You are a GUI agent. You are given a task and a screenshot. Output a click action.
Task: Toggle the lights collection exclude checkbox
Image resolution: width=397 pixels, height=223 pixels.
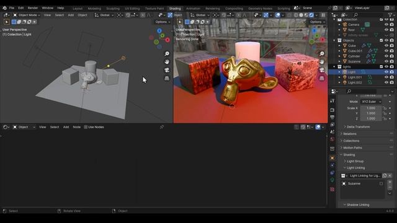(381, 67)
